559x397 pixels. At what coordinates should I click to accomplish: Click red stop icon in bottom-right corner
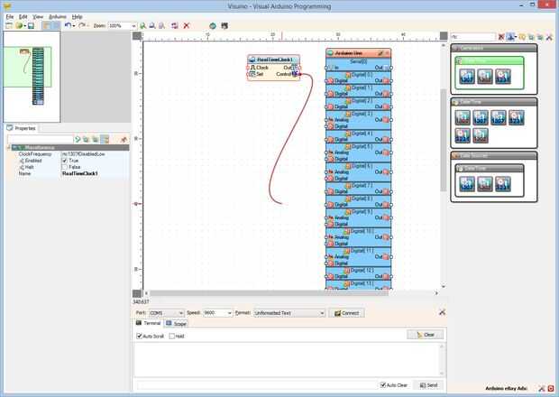pyautogui.click(x=551, y=389)
